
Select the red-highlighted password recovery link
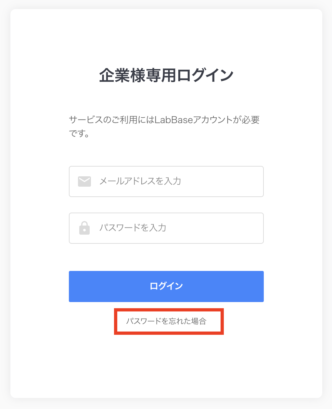169,321
